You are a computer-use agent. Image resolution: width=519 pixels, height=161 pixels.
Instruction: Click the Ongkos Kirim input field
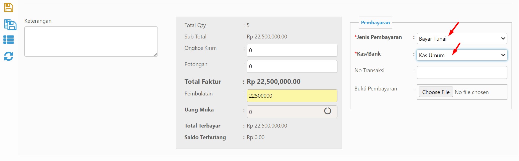coord(292,50)
